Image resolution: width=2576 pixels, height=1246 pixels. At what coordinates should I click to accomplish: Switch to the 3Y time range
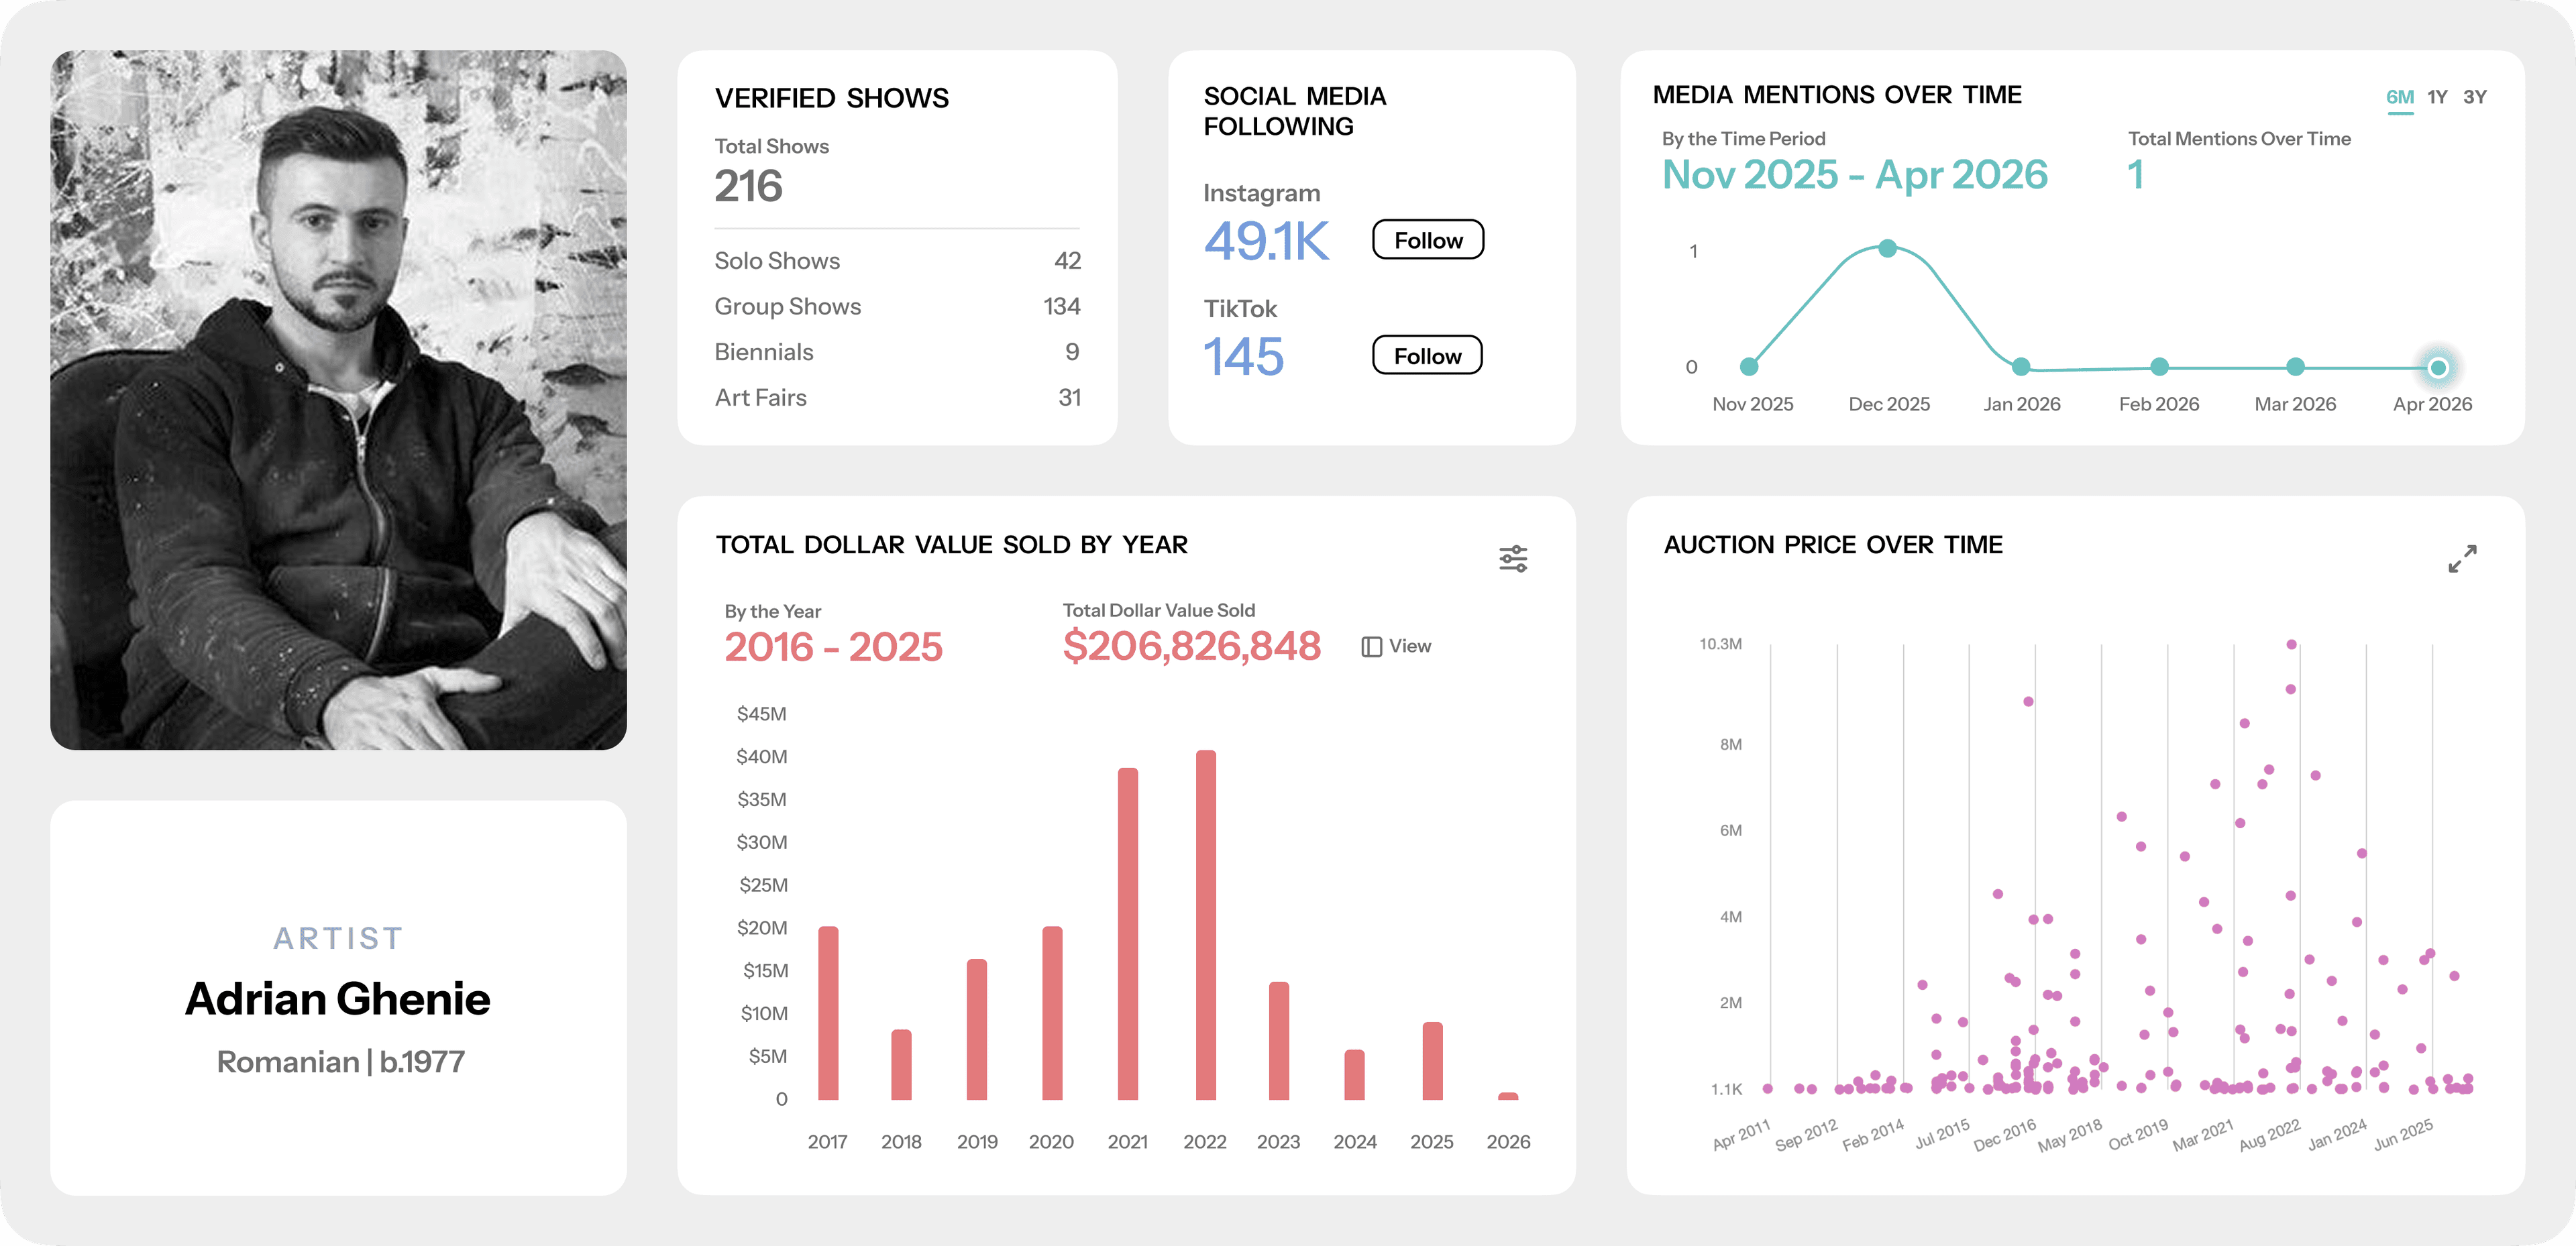[2474, 97]
